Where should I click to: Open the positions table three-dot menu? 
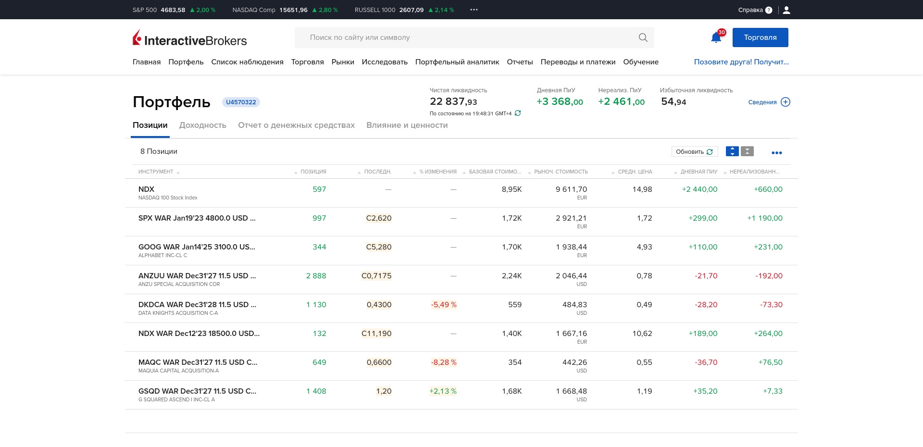[776, 152]
